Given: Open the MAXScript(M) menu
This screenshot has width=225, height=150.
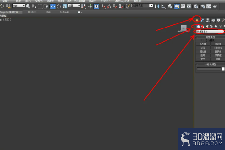Looking at the screenshot, I should [122, 1].
